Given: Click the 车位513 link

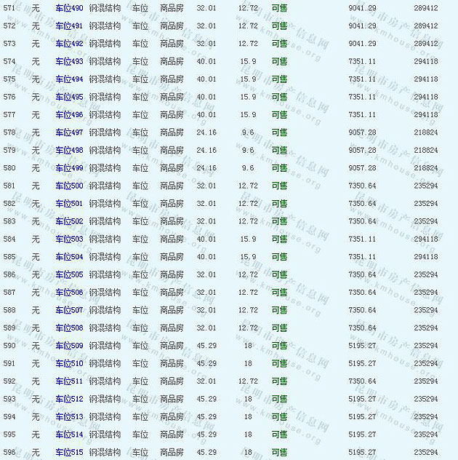Looking at the screenshot, I should (x=69, y=417).
